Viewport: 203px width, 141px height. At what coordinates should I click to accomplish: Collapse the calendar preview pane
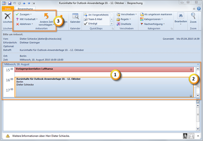(x=198, y=64)
